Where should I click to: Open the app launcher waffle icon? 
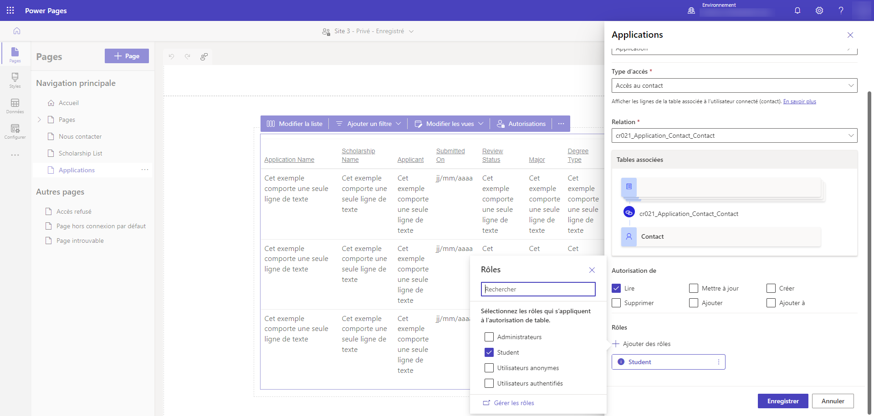(x=10, y=10)
